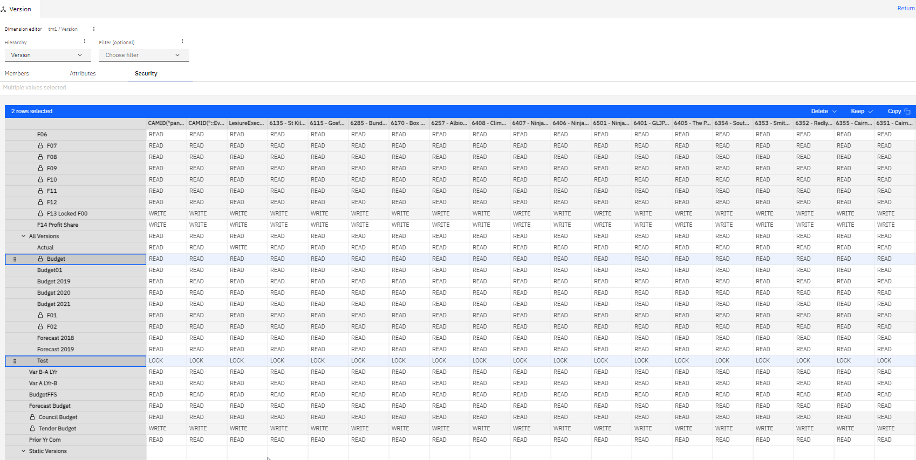916x460 pixels.
Task: Switch to the Members tab
Action: coord(17,73)
